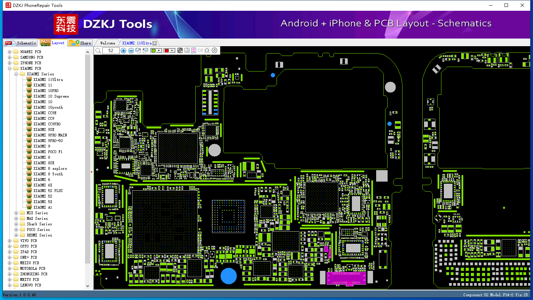Open the XIAOMI CC9E layout file icon
This screenshot has width=533, height=300.
pyautogui.click(x=29, y=113)
